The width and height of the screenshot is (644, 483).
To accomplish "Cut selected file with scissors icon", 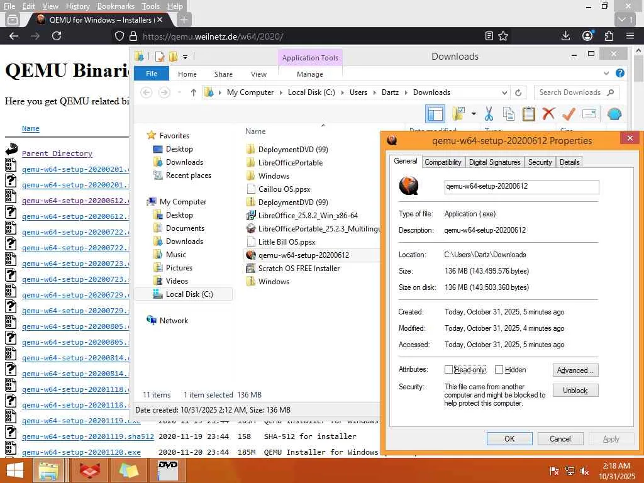I will tap(488, 114).
